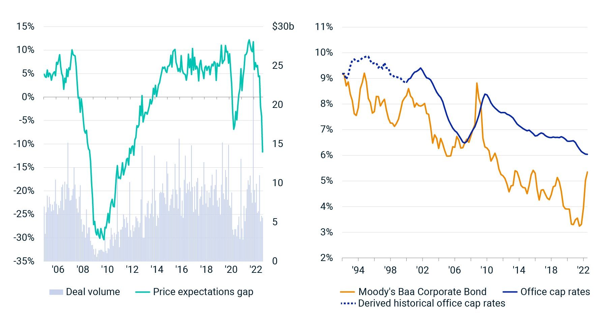Screen dimensions: 611x316
Task: Click the dotted Derived historical legend line
Action: [x=348, y=304]
